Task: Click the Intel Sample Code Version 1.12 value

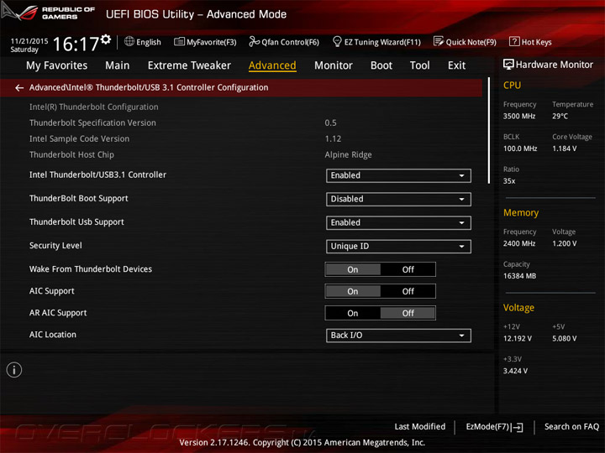Action: point(333,138)
